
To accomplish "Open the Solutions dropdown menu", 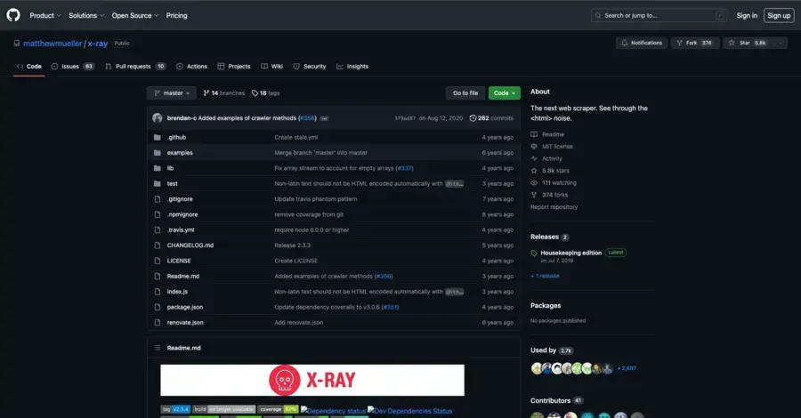I will point(86,15).
